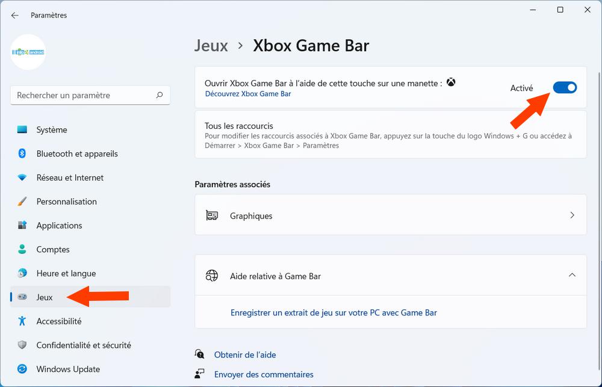Click the Applications icon in sidebar
Image resolution: width=602 pixels, height=387 pixels.
pyautogui.click(x=22, y=225)
